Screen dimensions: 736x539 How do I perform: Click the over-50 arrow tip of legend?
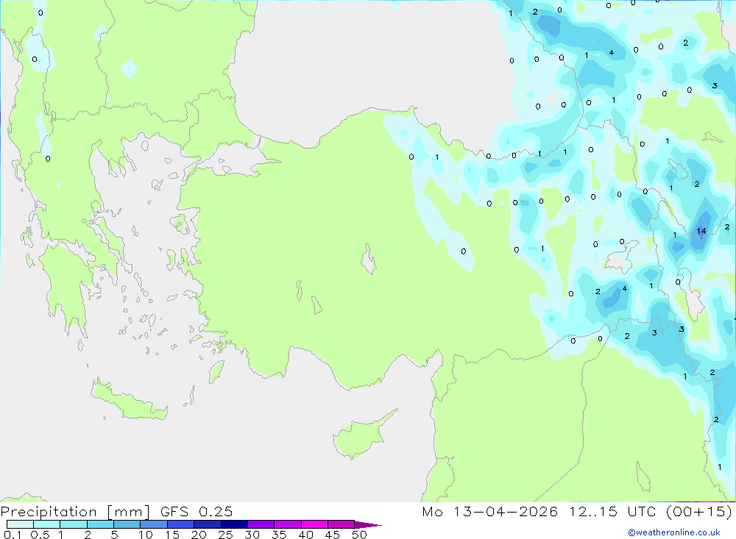pyautogui.click(x=367, y=524)
